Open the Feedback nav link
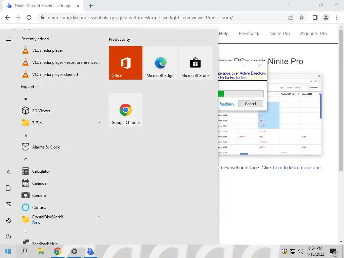Image resolution: width=344 pixels, height=258 pixels. click(249, 34)
